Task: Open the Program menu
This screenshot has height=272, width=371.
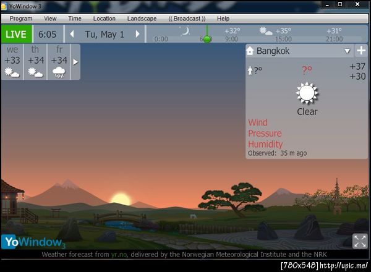Action: point(21,19)
